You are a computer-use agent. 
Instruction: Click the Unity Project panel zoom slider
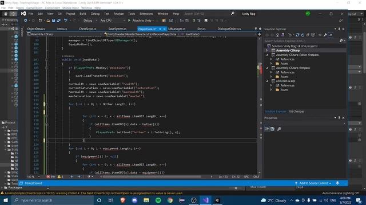[x=236, y=188]
